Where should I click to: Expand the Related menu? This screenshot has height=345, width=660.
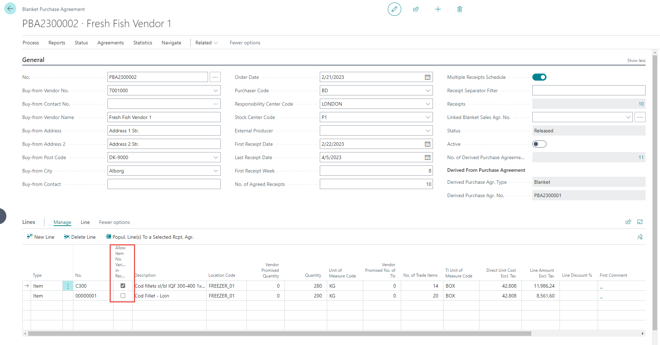pyautogui.click(x=207, y=43)
